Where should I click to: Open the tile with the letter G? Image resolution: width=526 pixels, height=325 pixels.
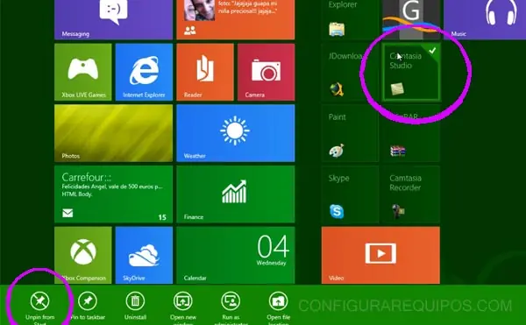[x=411, y=20]
